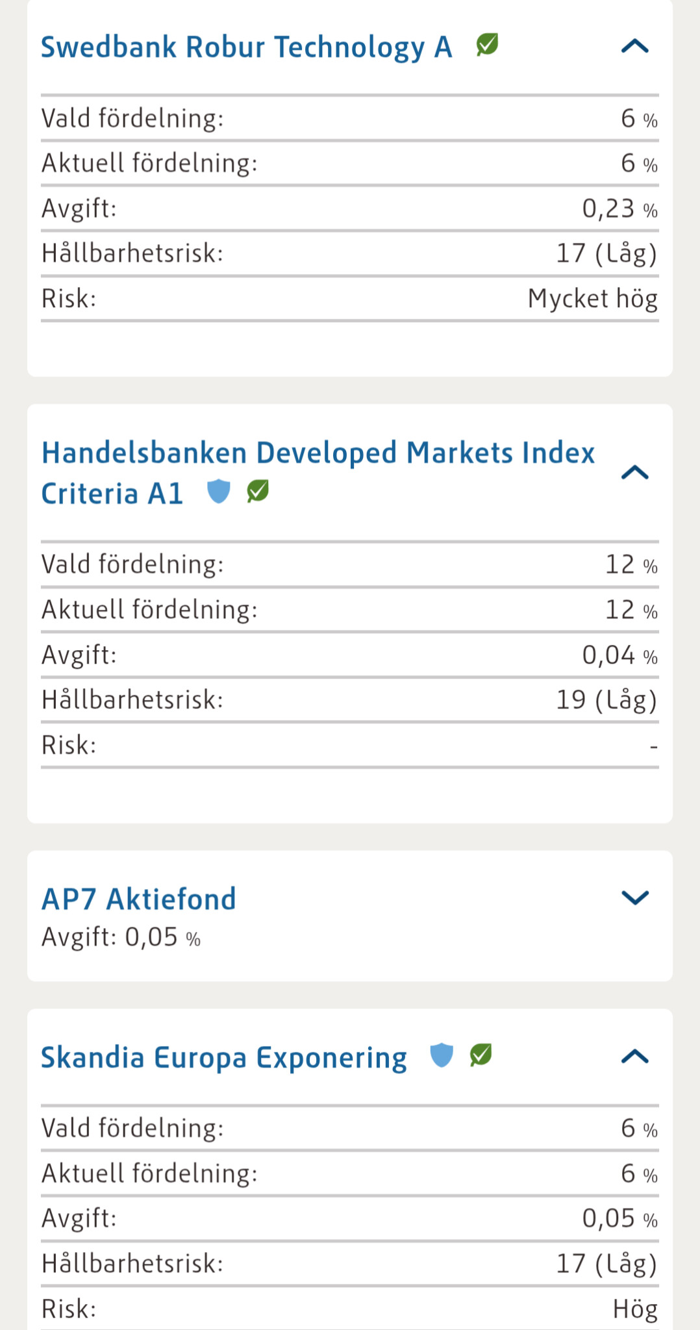700x1330 pixels.
Task: Open the AP7 Aktiefond fund title
Action: coord(138,899)
